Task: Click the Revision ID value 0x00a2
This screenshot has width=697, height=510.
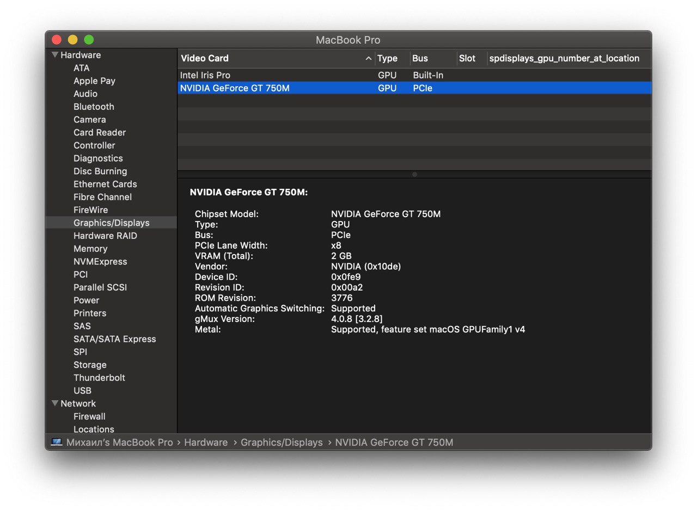Action: pos(347,287)
